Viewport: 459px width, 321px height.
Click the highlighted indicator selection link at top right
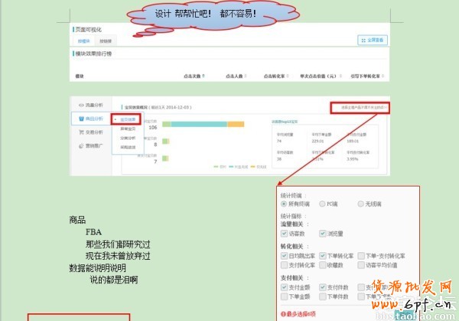(361, 107)
